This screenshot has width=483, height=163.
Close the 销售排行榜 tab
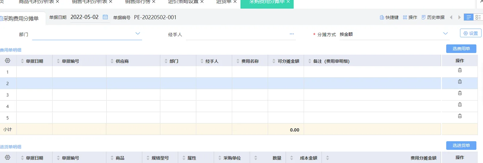pyautogui.click(x=154, y=2)
